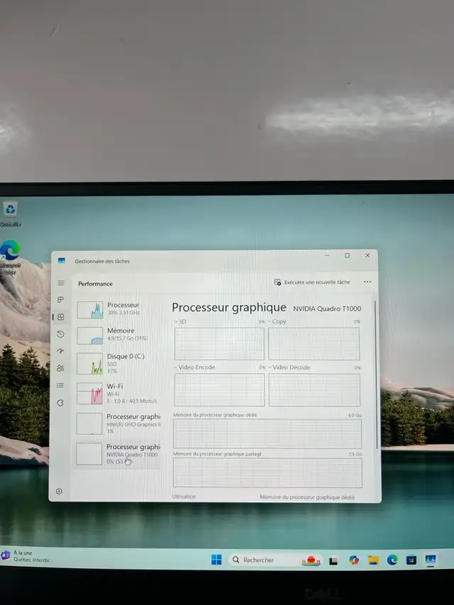Image resolution: width=454 pixels, height=605 pixels.
Task: Click the Rechercher taskbar search box
Action: (x=277, y=560)
